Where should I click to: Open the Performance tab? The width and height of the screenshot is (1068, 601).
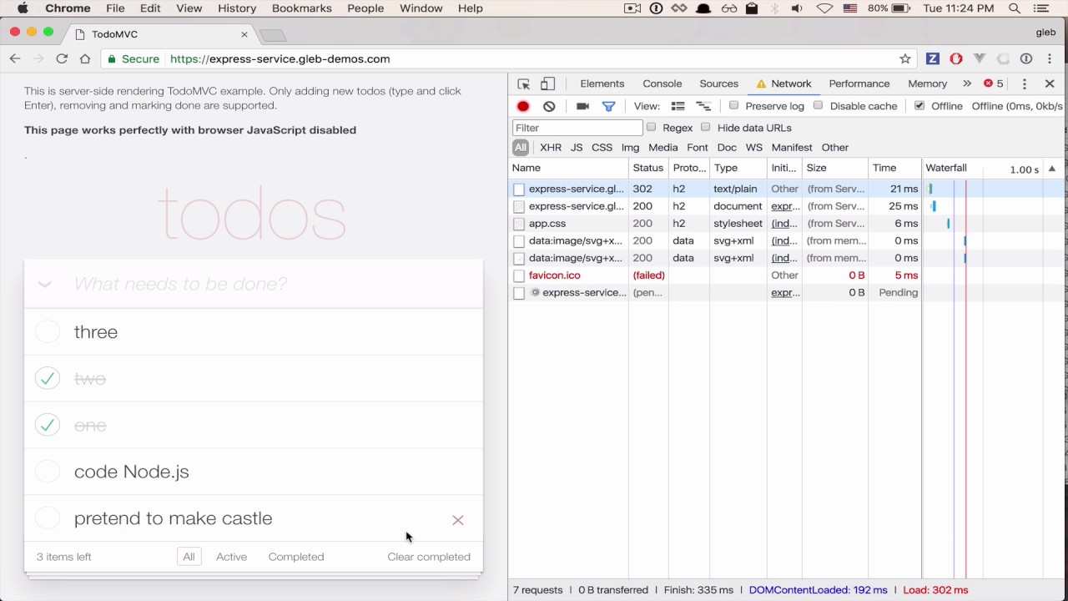pos(859,83)
